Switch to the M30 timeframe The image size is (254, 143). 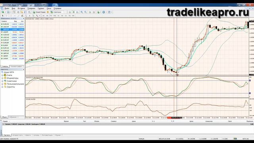point(55,16)
